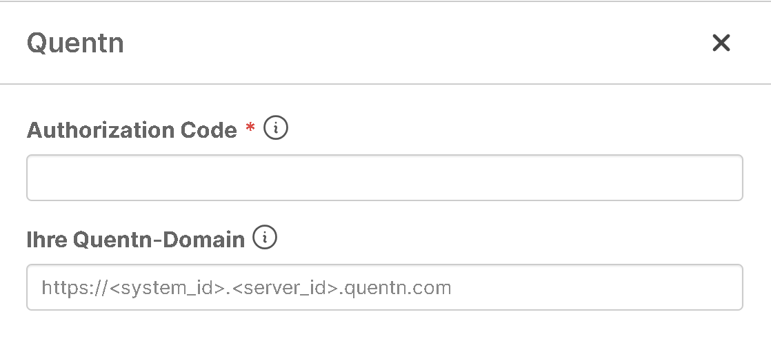Viewport: 771px width, 363px height.
Task: Click the Authorization Code info icon
Action: tap(276, 128)
